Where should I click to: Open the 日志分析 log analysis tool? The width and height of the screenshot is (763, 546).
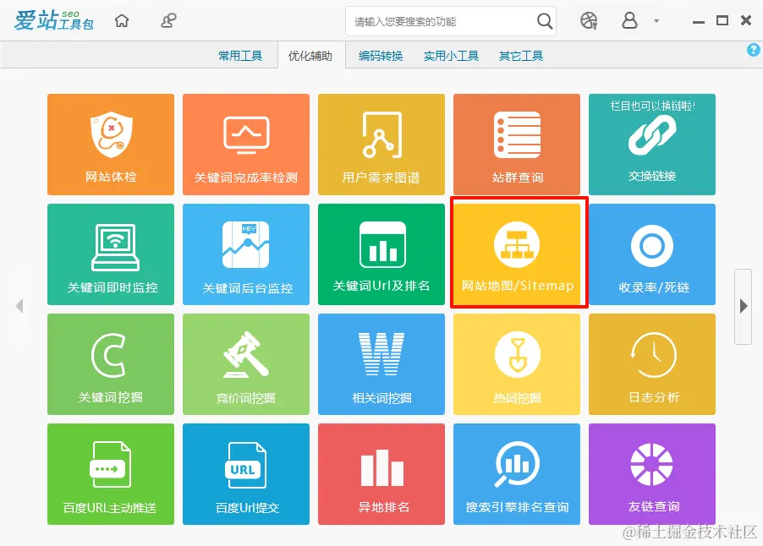(652, 363)
